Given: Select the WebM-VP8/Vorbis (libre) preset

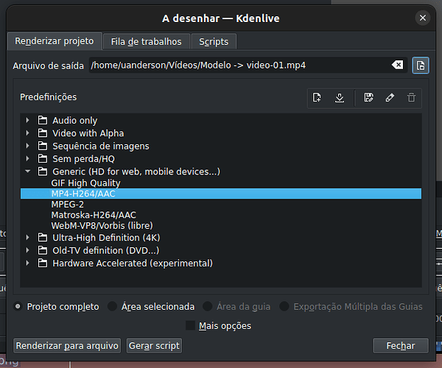Looking at the screenshot, I should click(102, 225).
